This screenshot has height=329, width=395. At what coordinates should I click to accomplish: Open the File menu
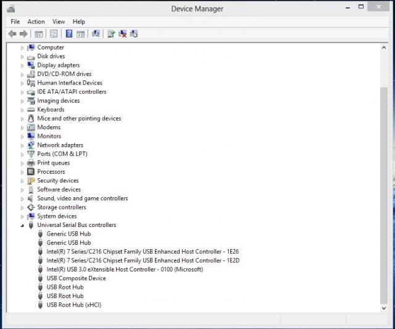15,22
